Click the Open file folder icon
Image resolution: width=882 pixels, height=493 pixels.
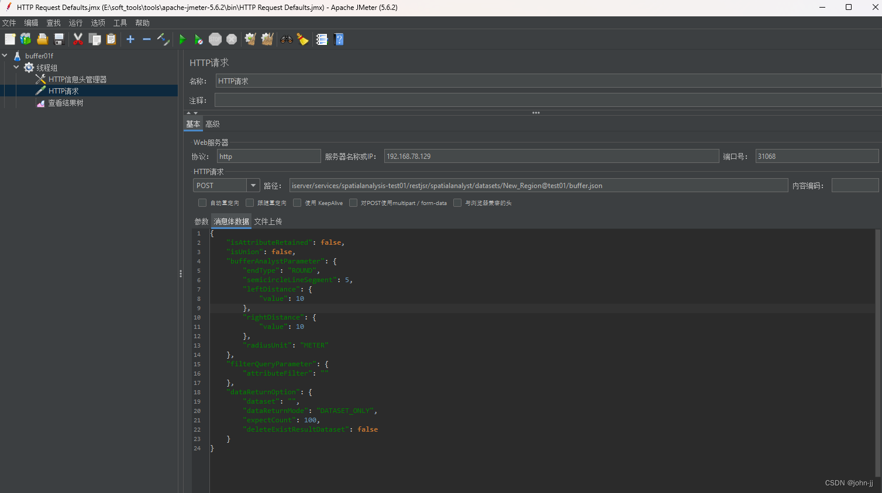click(x=42, y=39)
